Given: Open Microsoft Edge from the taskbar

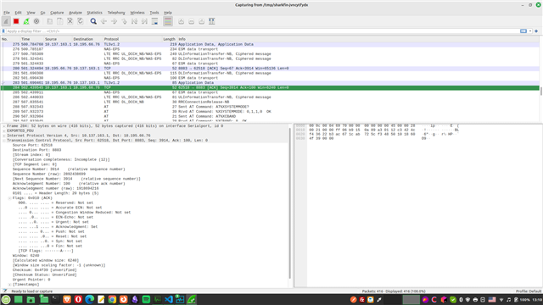Looking at the screenshot, I should pos(89,299).
